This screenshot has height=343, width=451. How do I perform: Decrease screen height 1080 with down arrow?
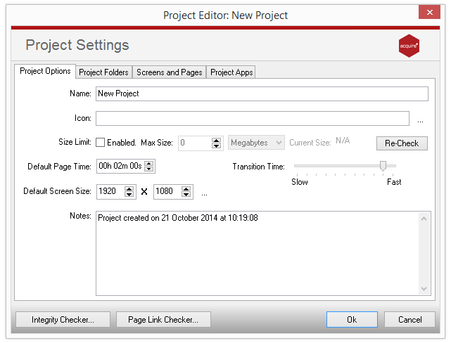[x=186, y=195]
